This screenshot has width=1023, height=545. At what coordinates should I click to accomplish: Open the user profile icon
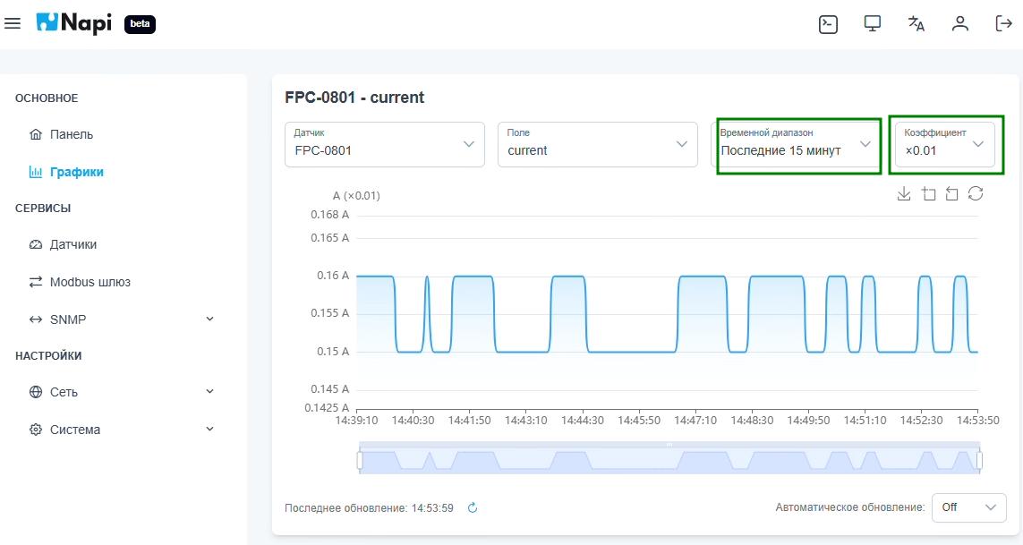tap(960, 24)
